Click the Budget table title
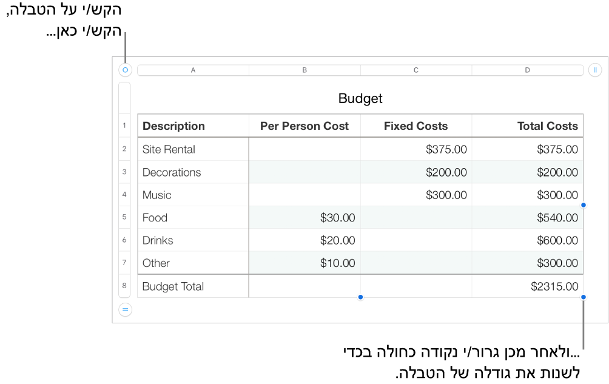Screen dimensions: 609x384 [360, 98]
